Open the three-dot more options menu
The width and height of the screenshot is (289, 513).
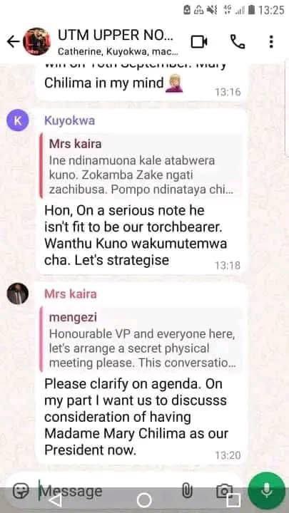click(271, 42)
